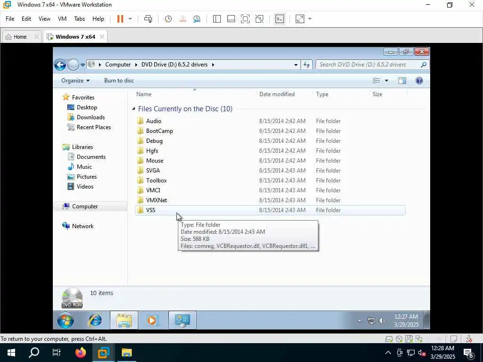483x362 pixels.
Task: Open the Tabs menu
Action: click(x=79, y=19)
